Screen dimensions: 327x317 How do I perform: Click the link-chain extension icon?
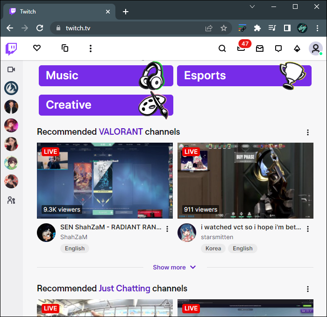(x=242, y=28)
